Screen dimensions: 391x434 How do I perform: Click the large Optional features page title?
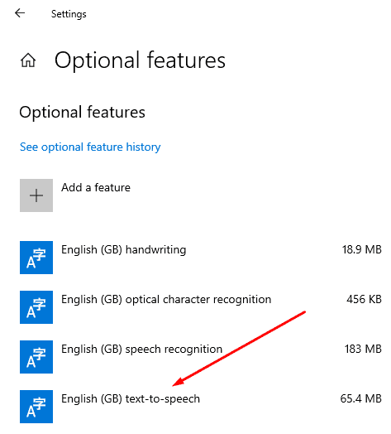pos(140,60)
